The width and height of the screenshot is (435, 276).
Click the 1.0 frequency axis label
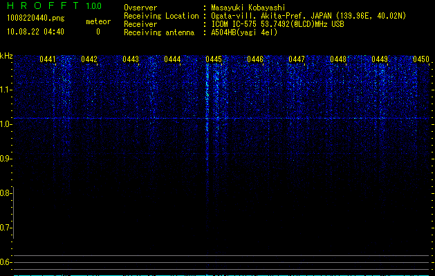pyautogui.click(x=6, y=124)
